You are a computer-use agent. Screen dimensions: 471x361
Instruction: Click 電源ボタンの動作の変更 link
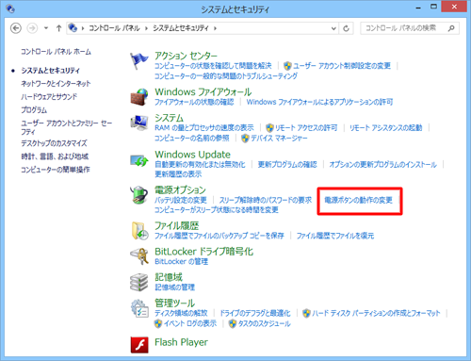coord(358,200)
